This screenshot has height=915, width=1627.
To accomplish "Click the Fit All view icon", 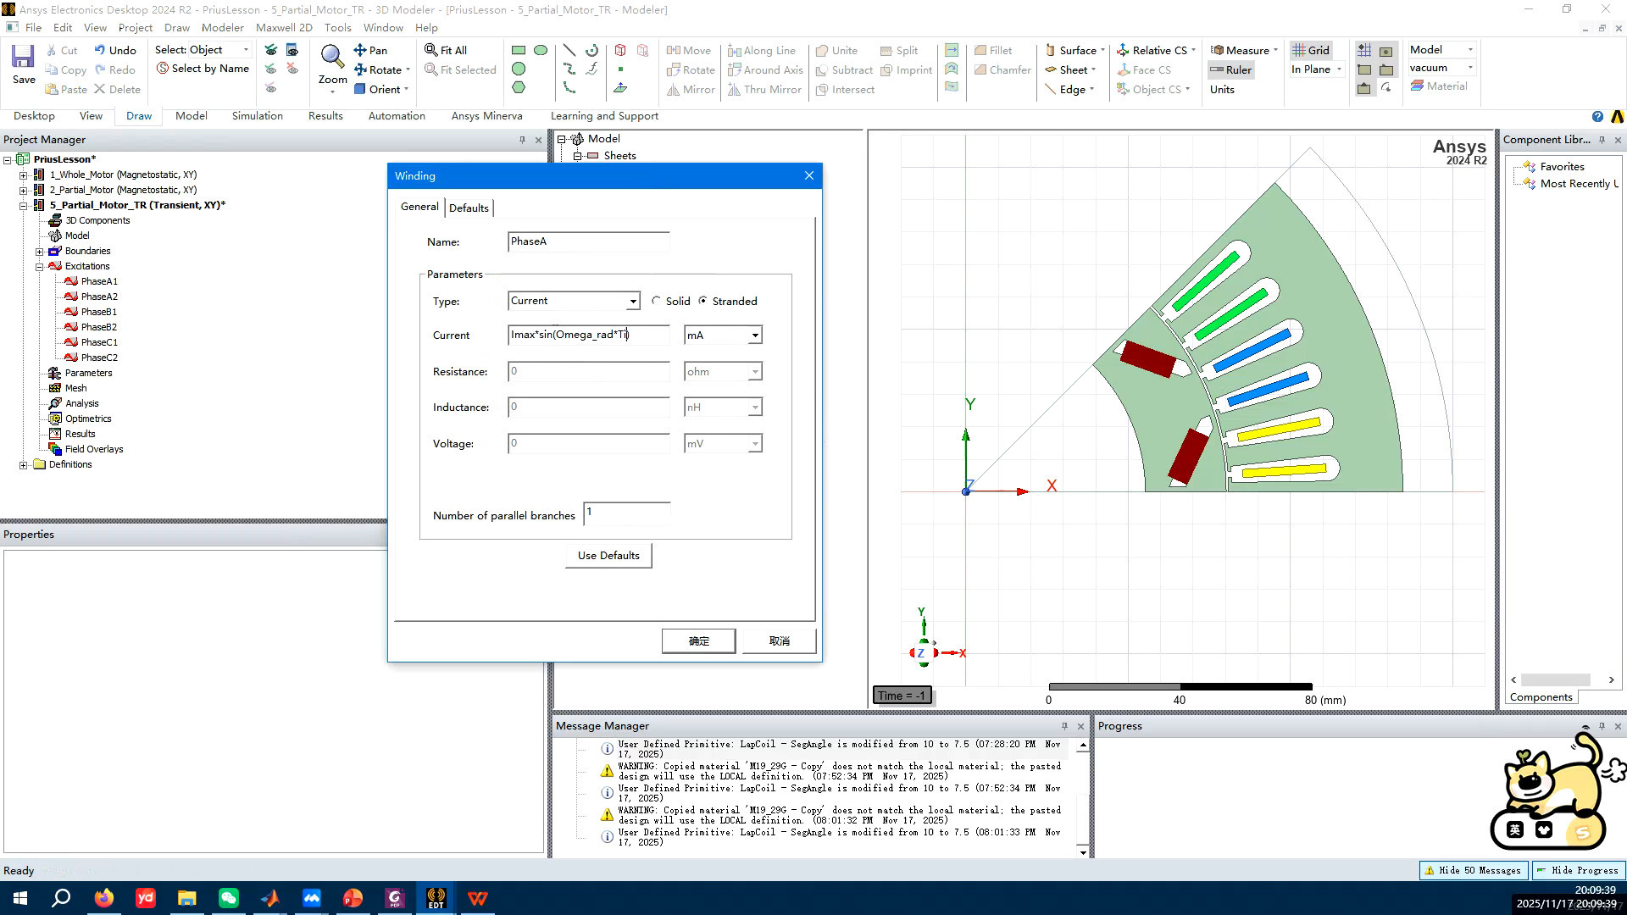I will tap(431, 50).
